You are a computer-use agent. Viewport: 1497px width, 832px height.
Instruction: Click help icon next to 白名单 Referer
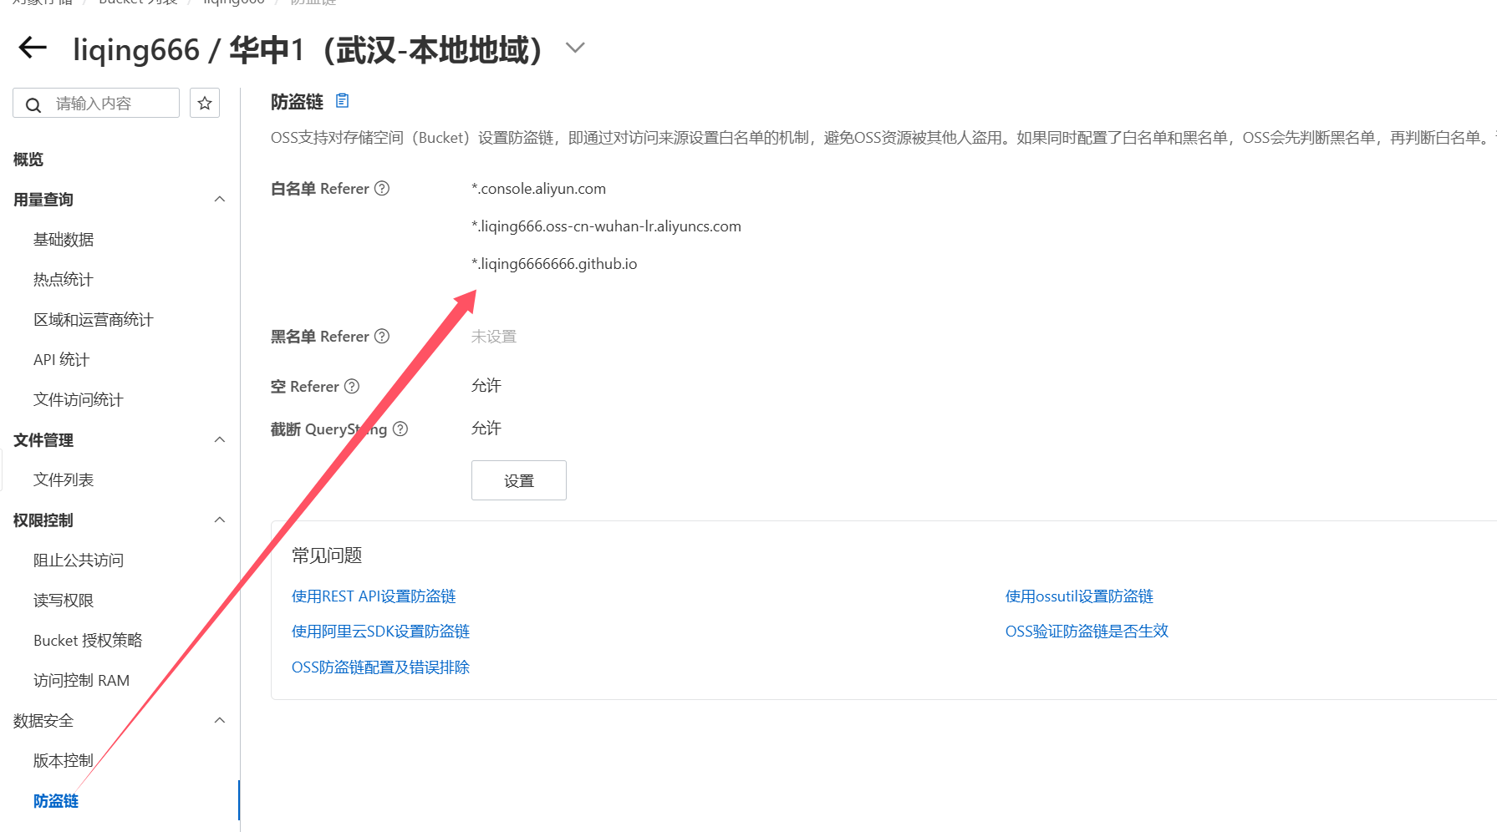pos(382,189)
